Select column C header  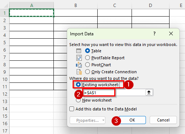[x=115, y=5]
